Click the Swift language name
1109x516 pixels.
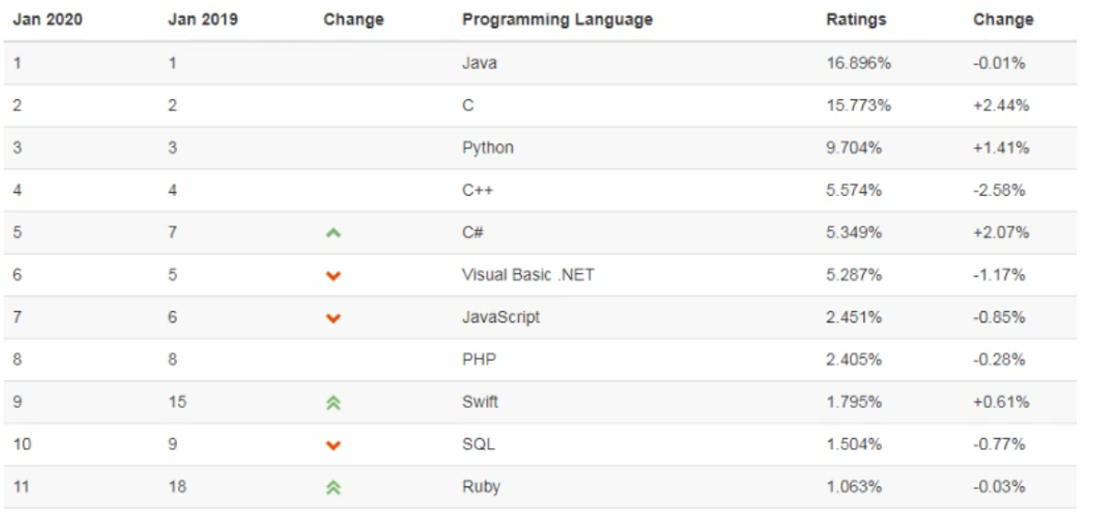(x=479, y=402)
